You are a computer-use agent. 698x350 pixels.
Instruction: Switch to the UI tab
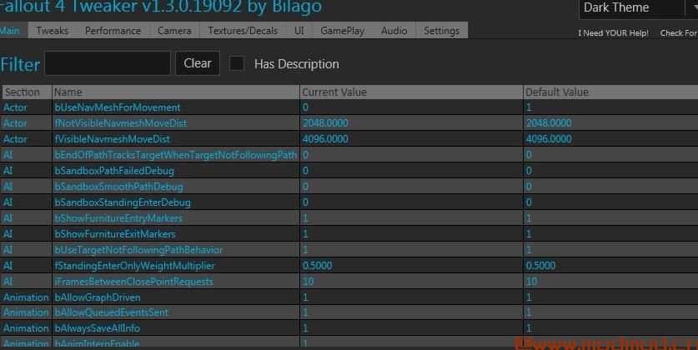[x=299, y=31]
